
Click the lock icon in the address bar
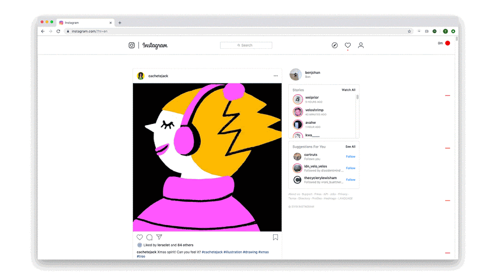tap(68, 31)
